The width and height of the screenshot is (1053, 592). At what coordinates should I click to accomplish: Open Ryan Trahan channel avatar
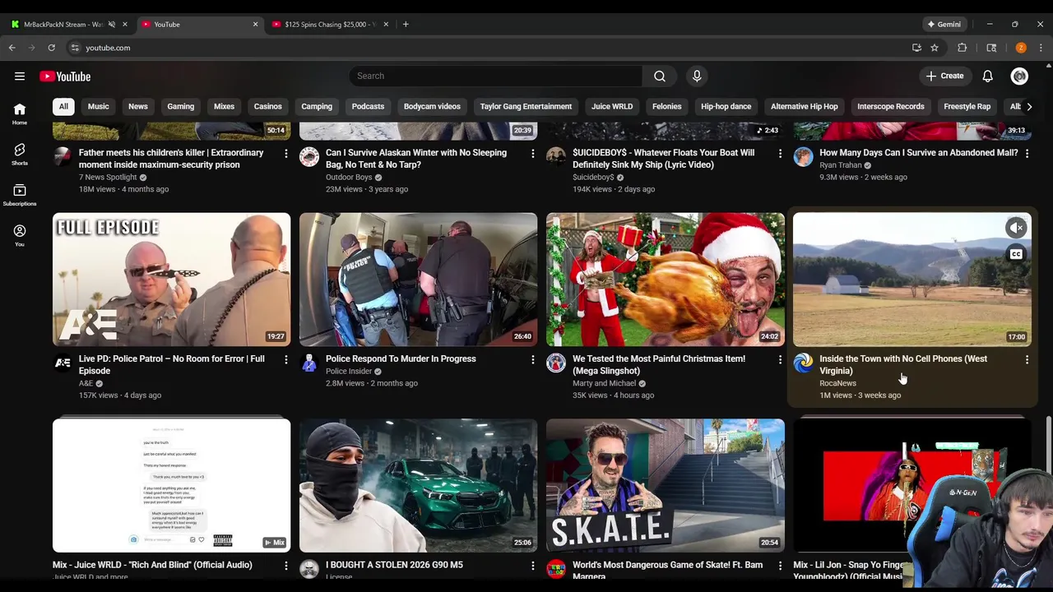(803, 156)
